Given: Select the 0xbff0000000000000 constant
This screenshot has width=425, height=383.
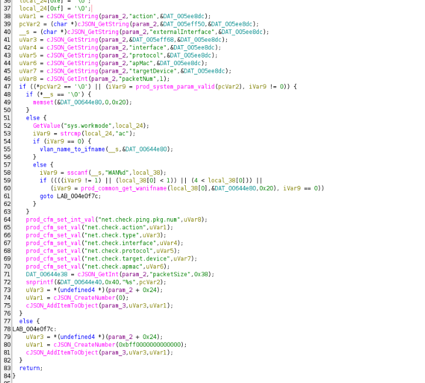Looking at the screenshot, I should 149,345.
